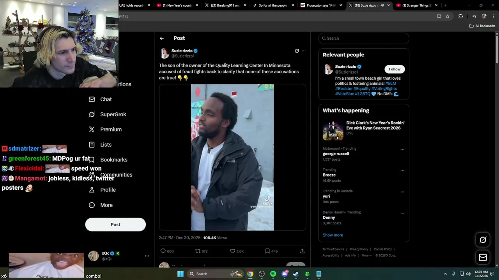Click the Chat envelope icon

92,100
